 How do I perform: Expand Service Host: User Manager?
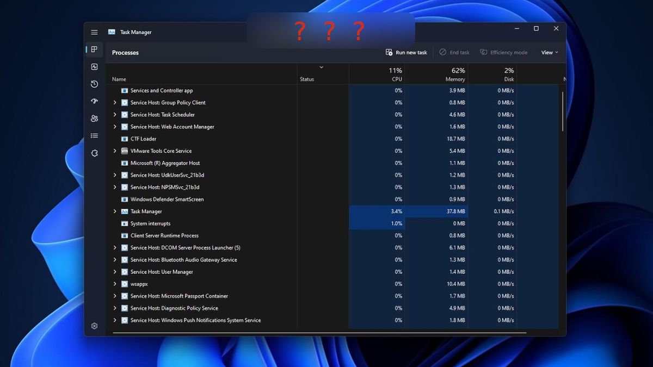tap(115, 272)
